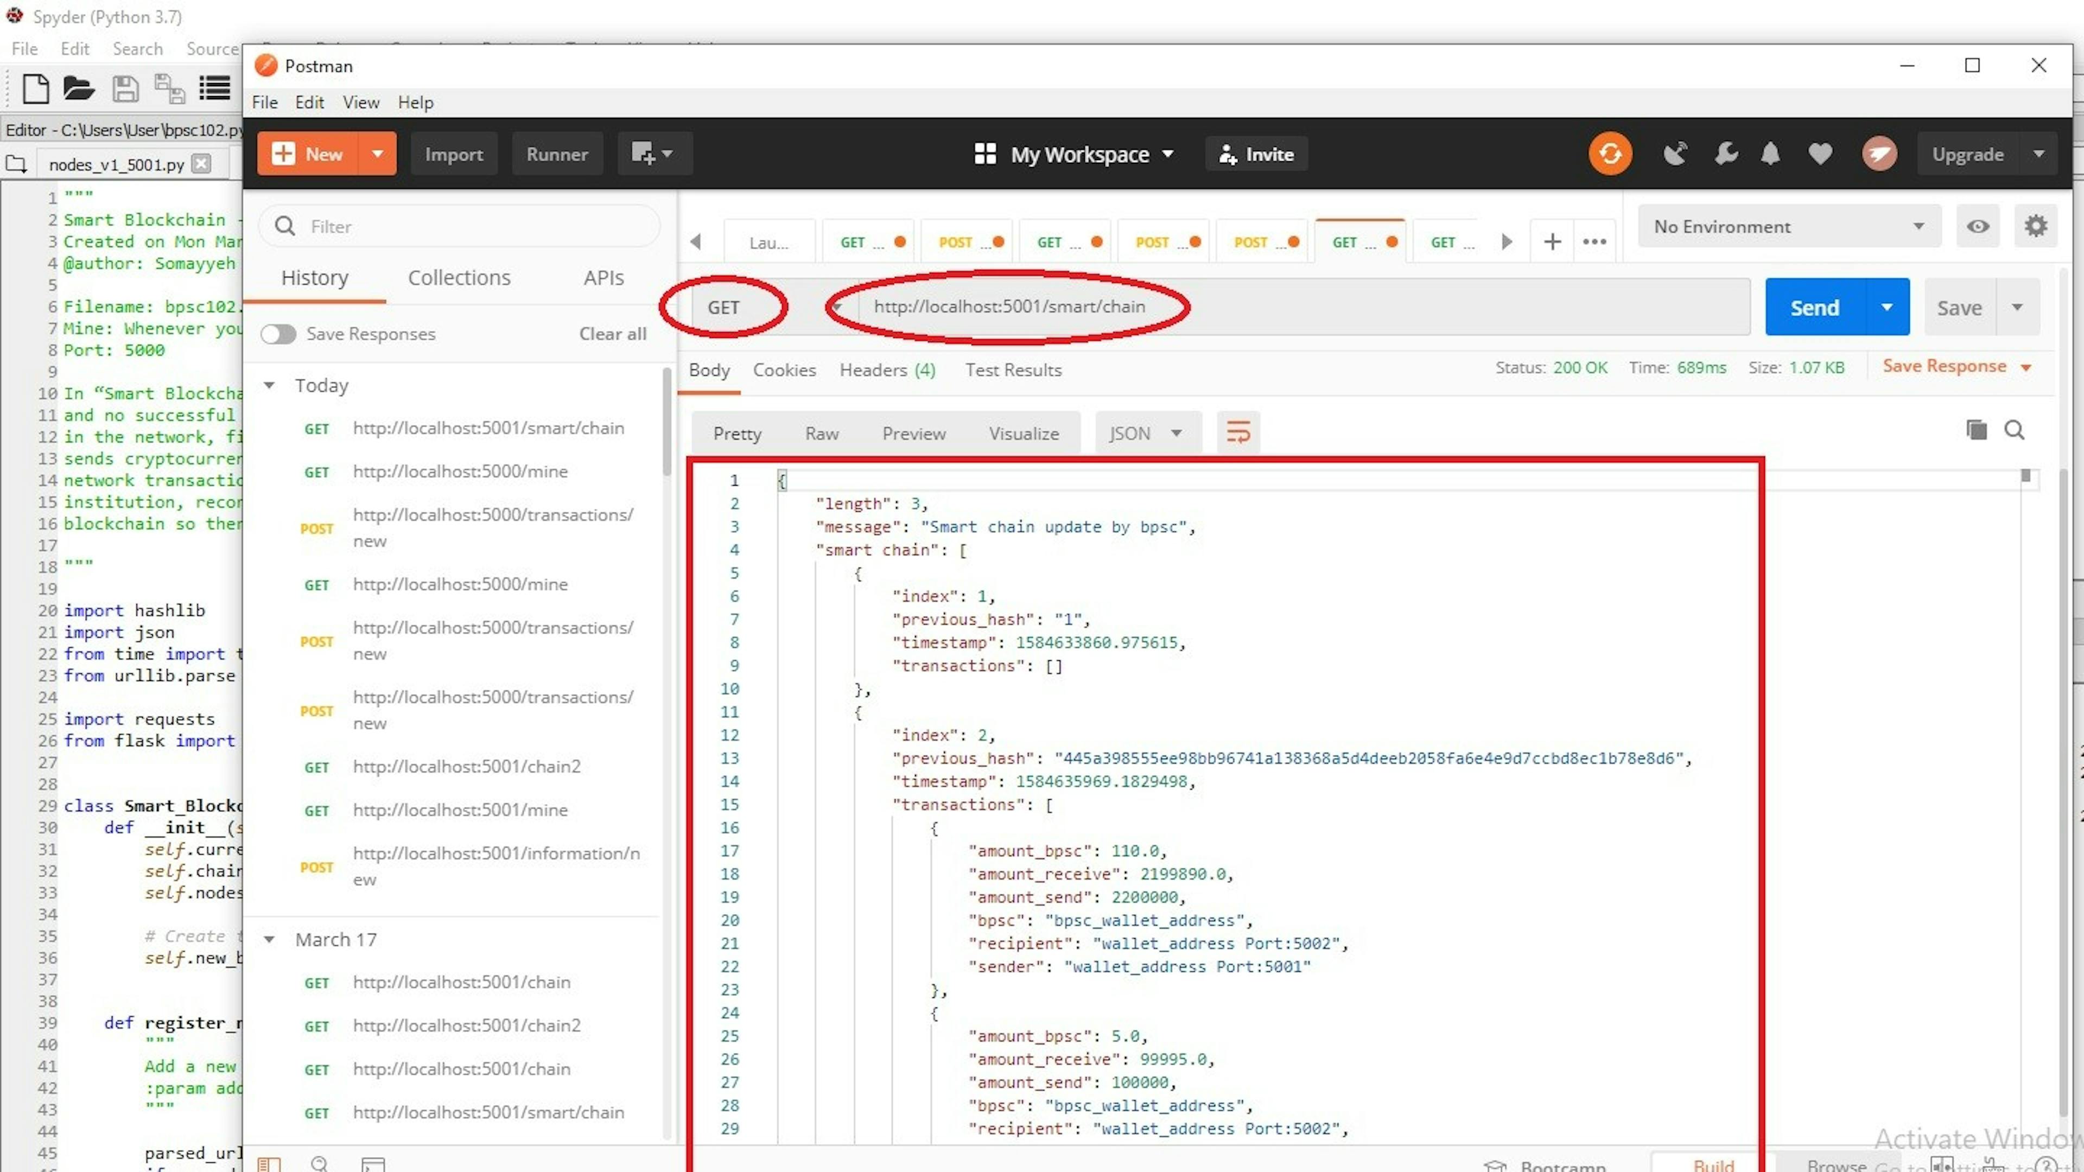
Task: Open the Save Response dropdown
Action: coord(1956,366)
